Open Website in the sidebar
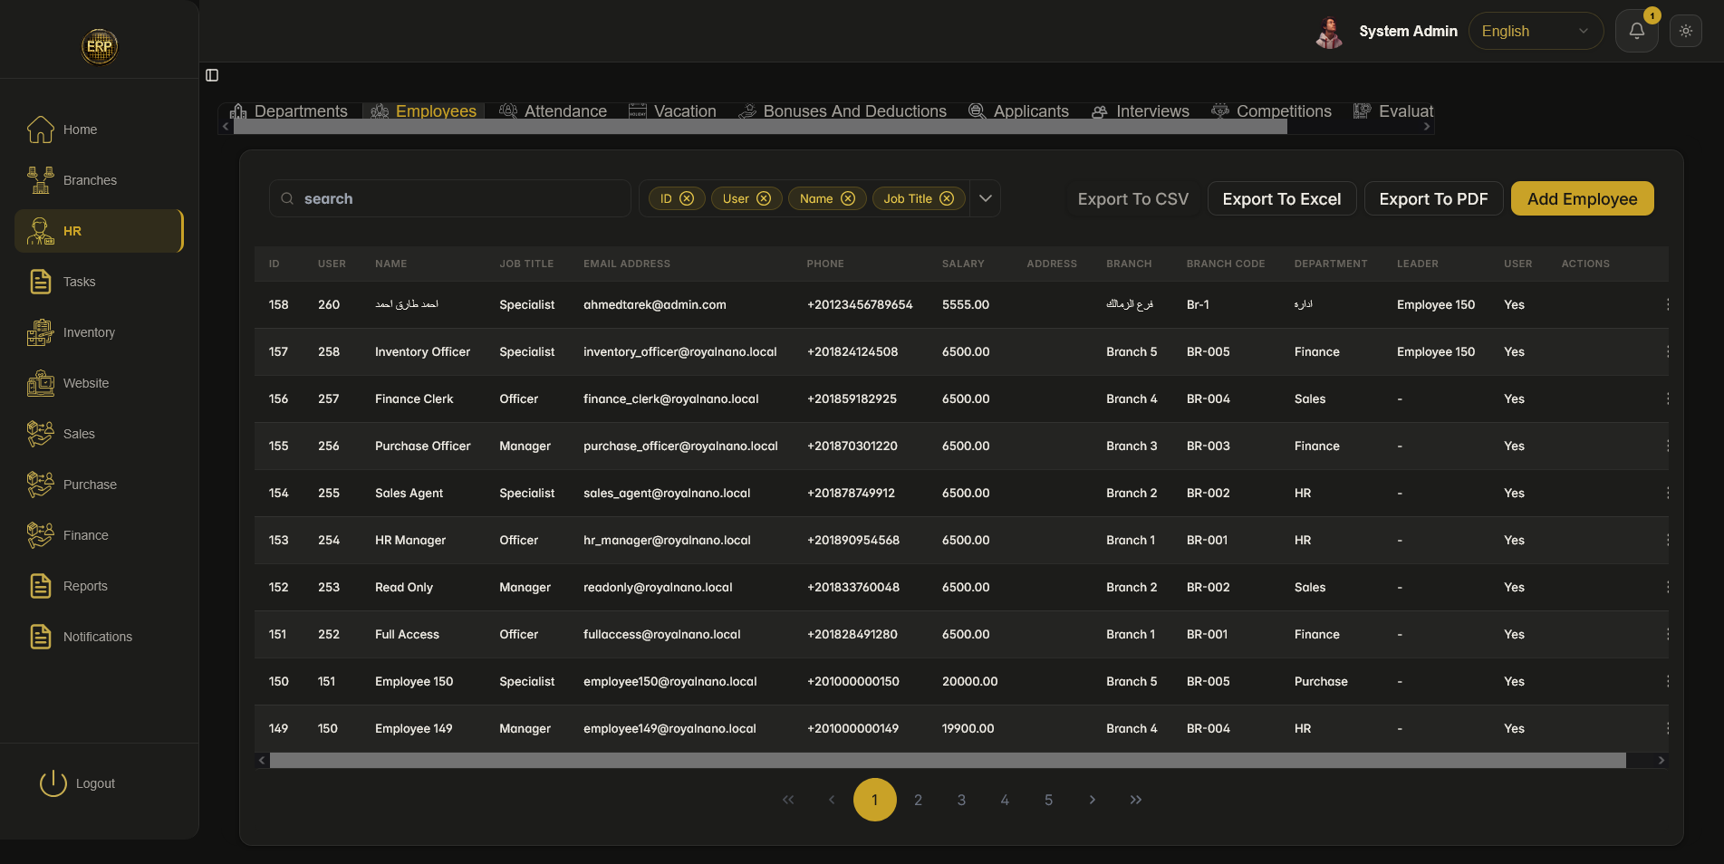The width and height of the screenshot is (1724, 864). (x=100, y=383)
